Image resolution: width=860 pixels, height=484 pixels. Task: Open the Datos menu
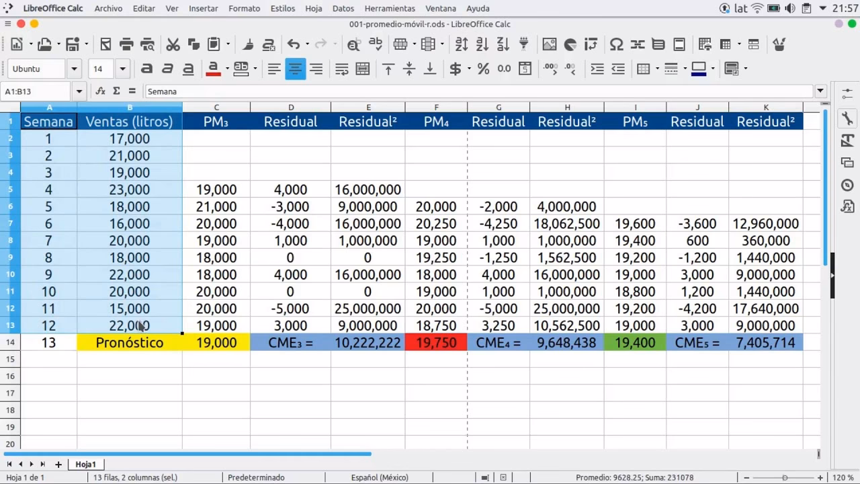343,9
